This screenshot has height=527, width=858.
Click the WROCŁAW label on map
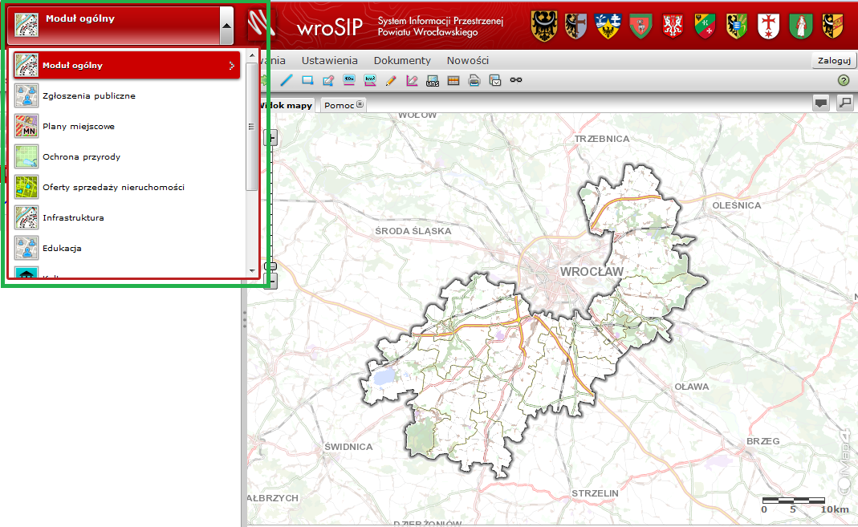tap(592, 272)
